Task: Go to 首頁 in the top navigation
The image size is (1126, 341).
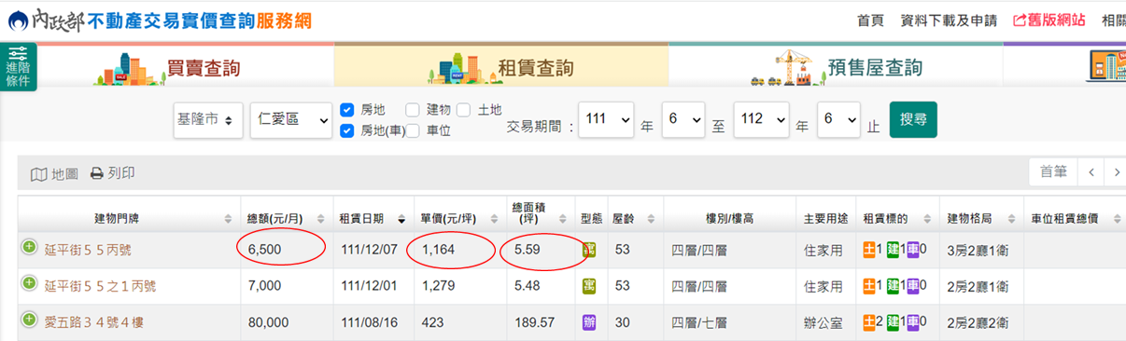Action: pos(870,20)
